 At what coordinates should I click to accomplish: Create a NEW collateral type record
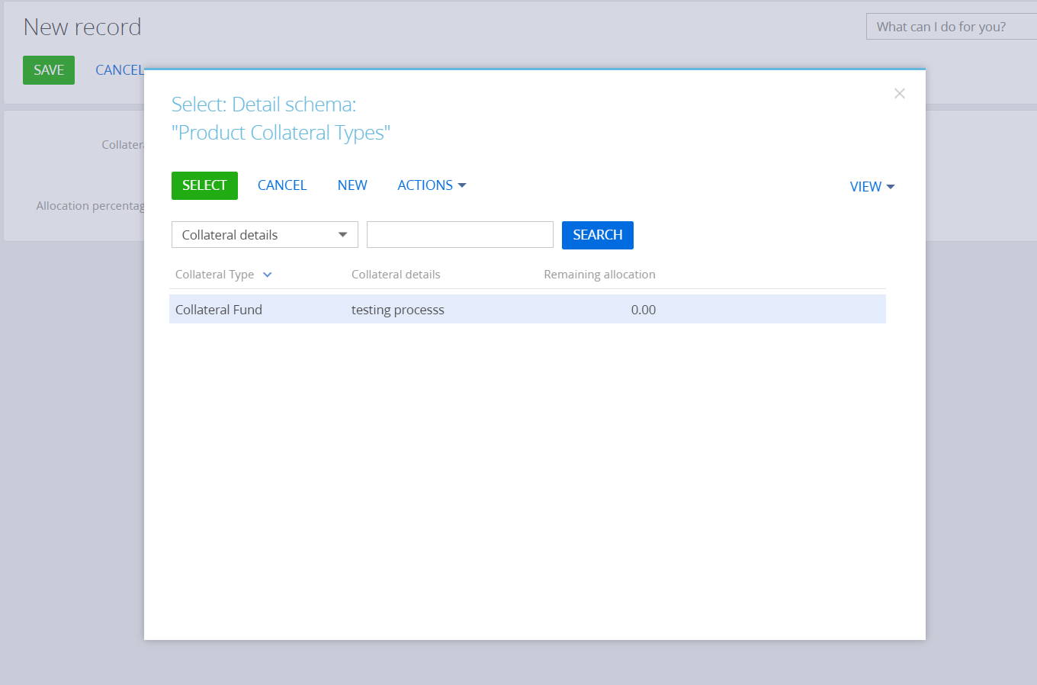(x=352, y=185)
